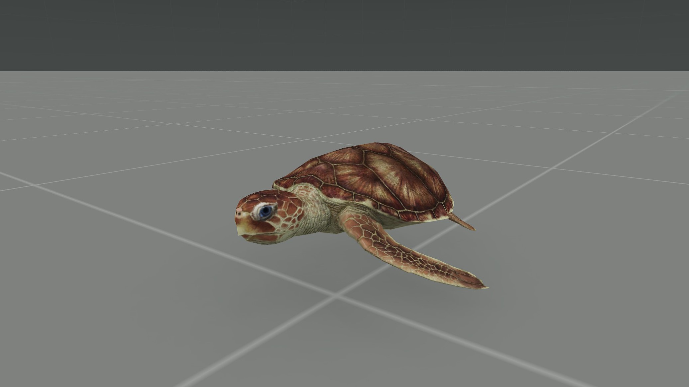Click the turtle's blue eye
Image resolution: width=689 pixels, height=387 pixels.
(265, 211)
